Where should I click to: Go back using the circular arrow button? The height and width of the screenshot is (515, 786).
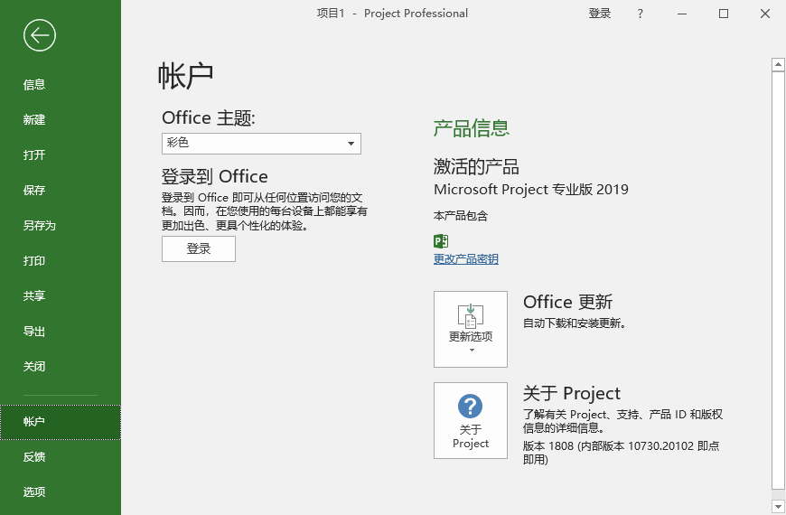coord(39,35)
